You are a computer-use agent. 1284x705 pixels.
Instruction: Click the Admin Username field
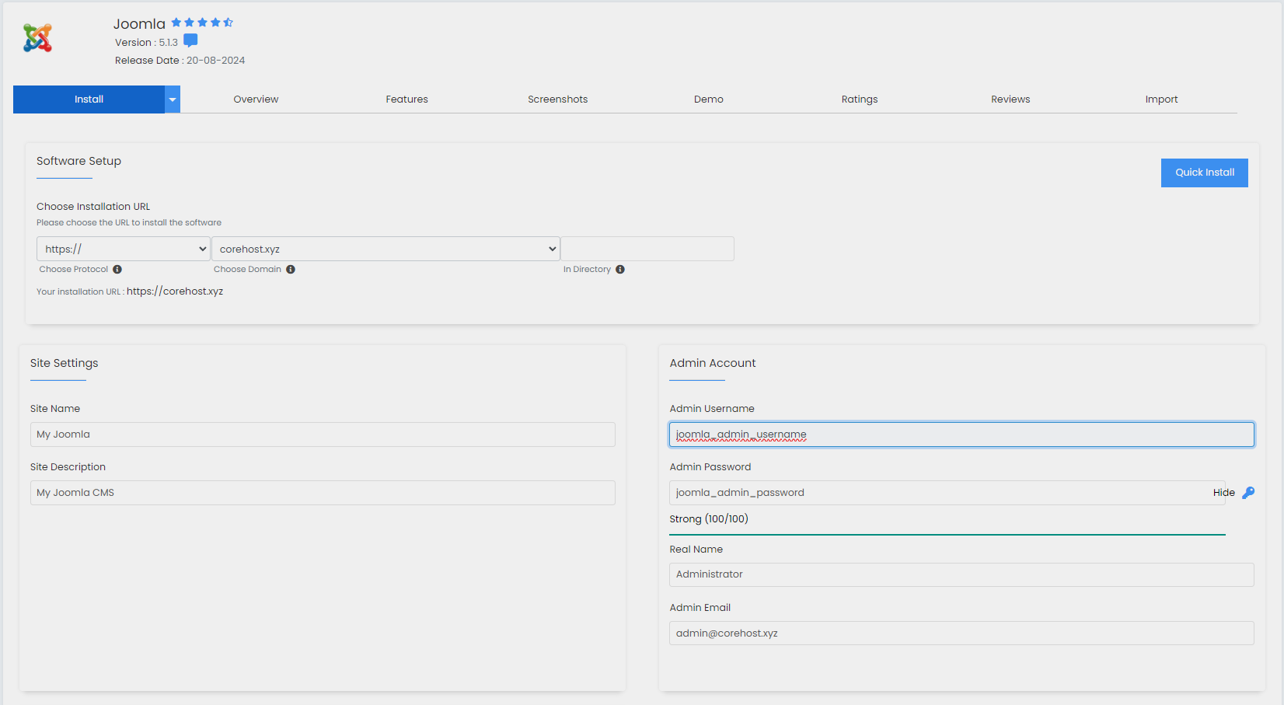click(x=961, y=435)
